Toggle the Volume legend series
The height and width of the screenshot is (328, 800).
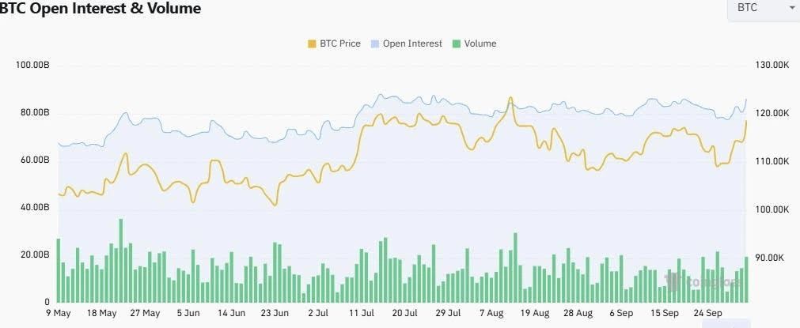click(480, 43)
